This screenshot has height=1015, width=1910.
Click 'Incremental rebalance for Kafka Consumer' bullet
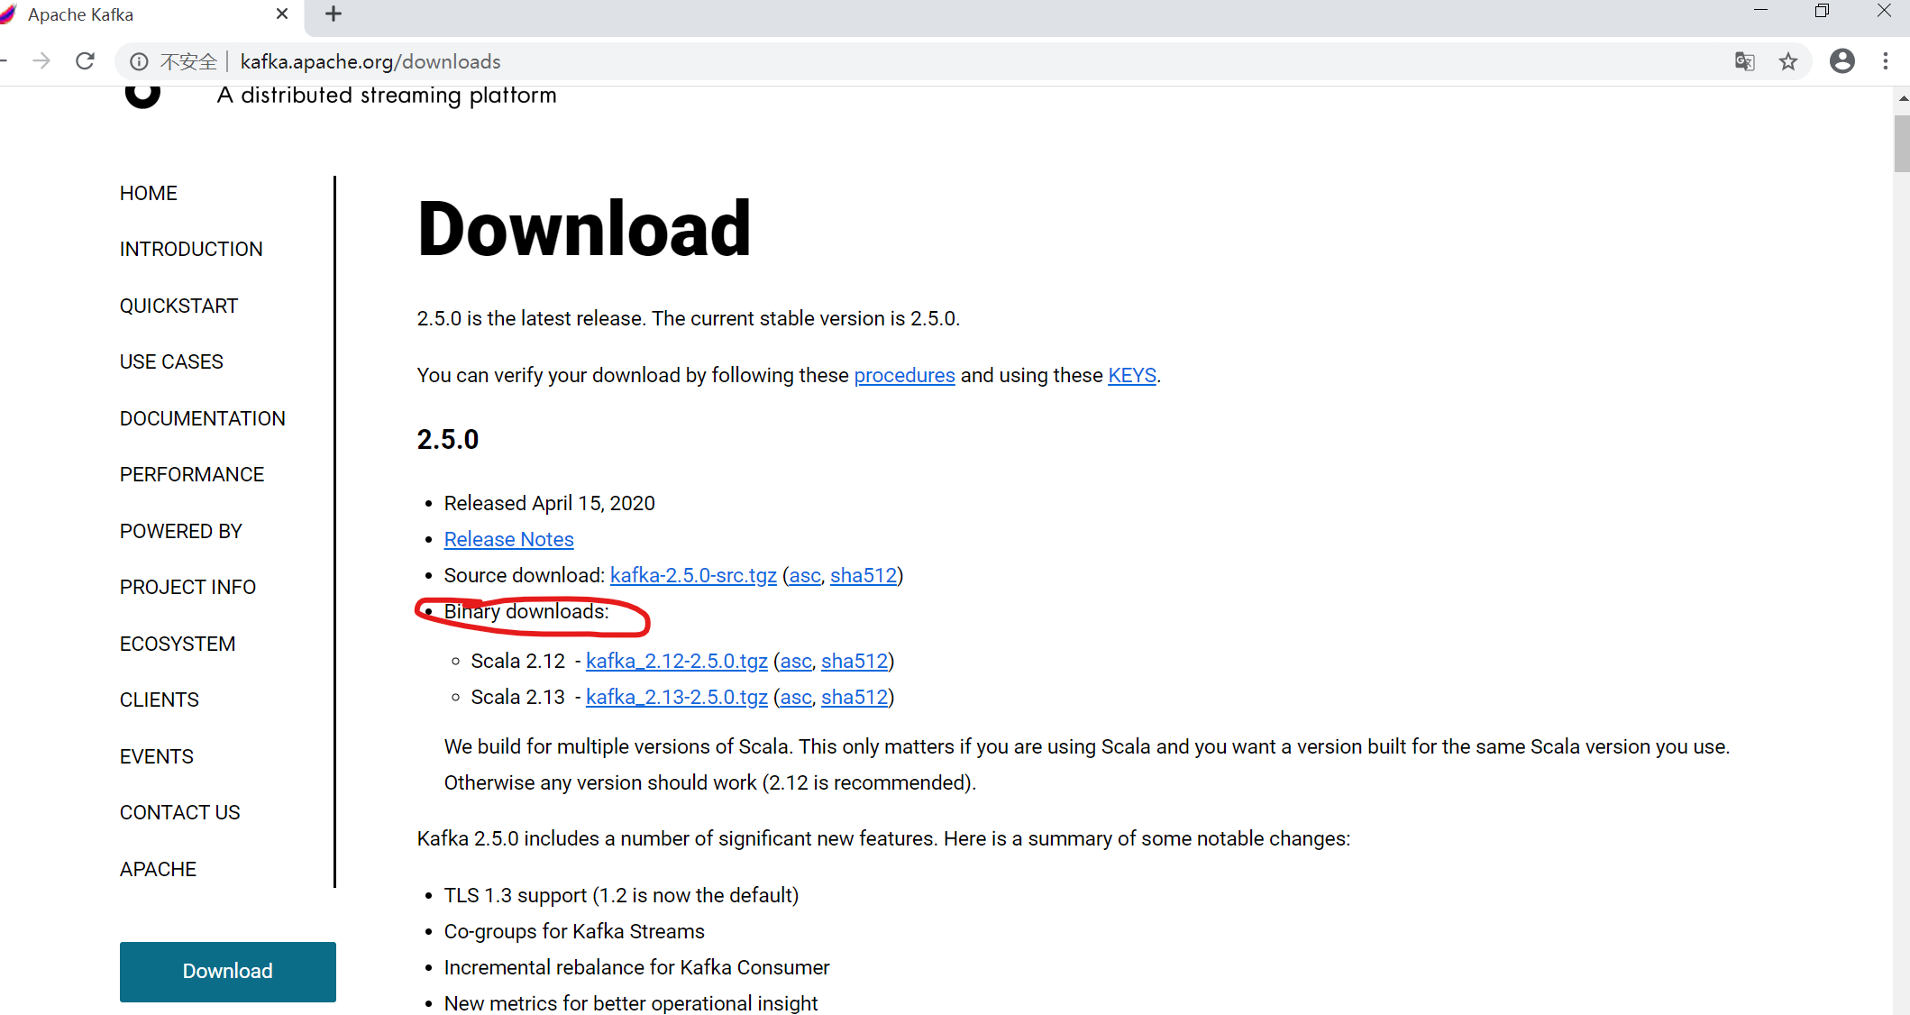coord(636,967)
